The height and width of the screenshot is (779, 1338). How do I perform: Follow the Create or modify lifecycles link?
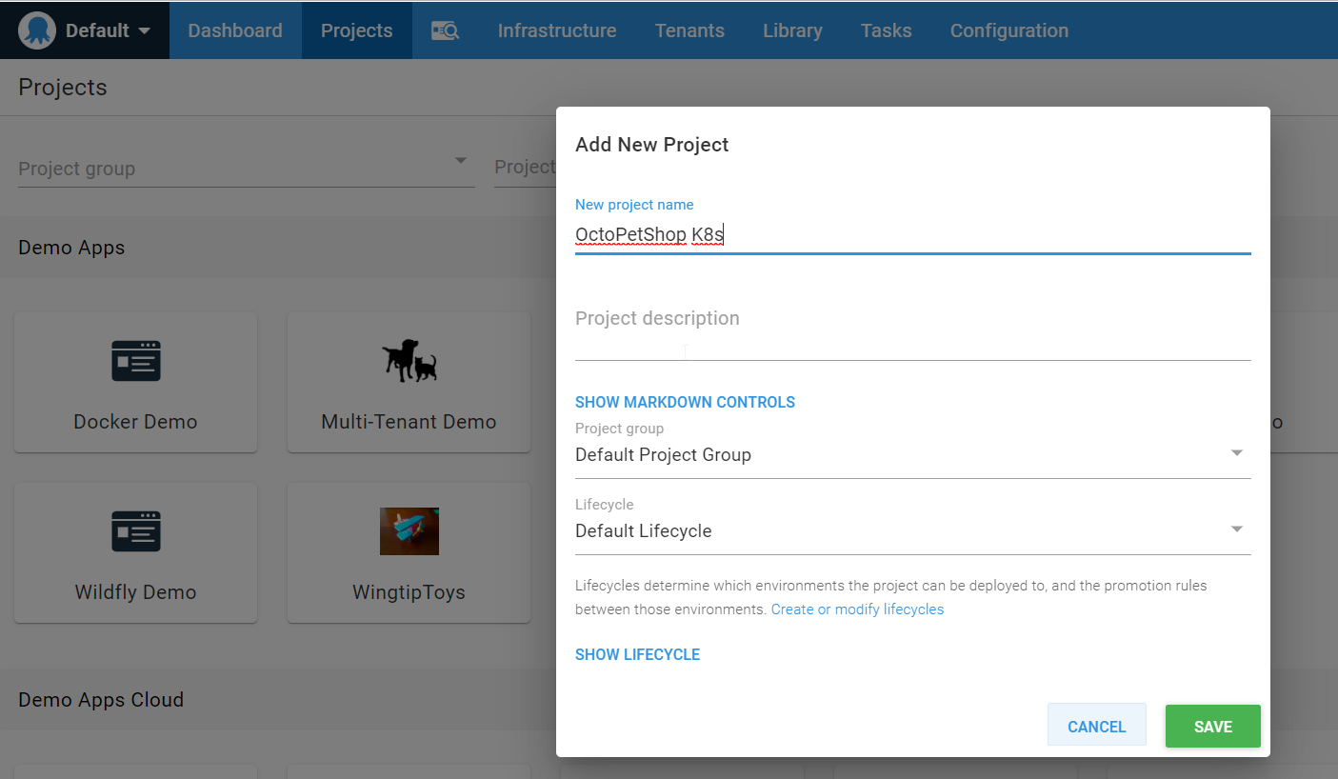click(x=857, y=609)
